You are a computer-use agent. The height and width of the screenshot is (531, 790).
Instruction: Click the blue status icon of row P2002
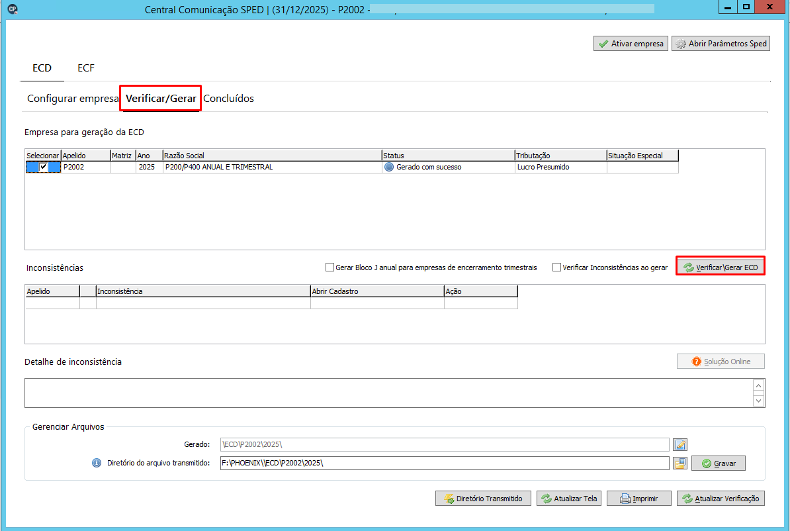(x=389, y=167)
